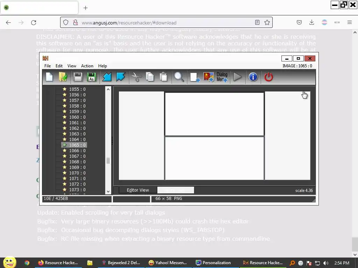Switch to Bejeweled 2 Deluxe in the taskbar
The width and height of the screenshot is (358, 268).
[121, 263]
